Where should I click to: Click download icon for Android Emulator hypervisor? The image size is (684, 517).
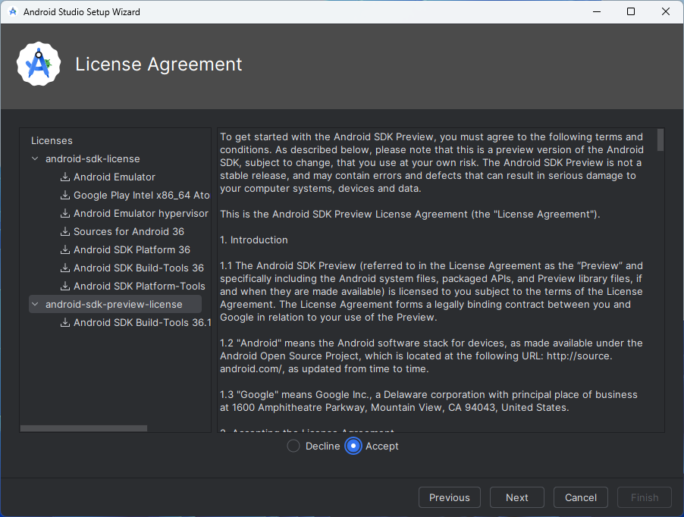click(64, 213)
